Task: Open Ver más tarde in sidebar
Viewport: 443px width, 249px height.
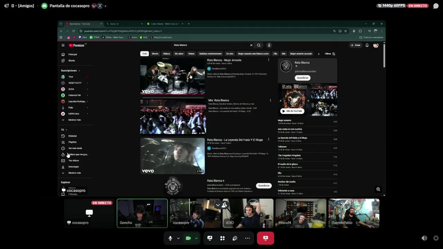Action: pos(75,148)
